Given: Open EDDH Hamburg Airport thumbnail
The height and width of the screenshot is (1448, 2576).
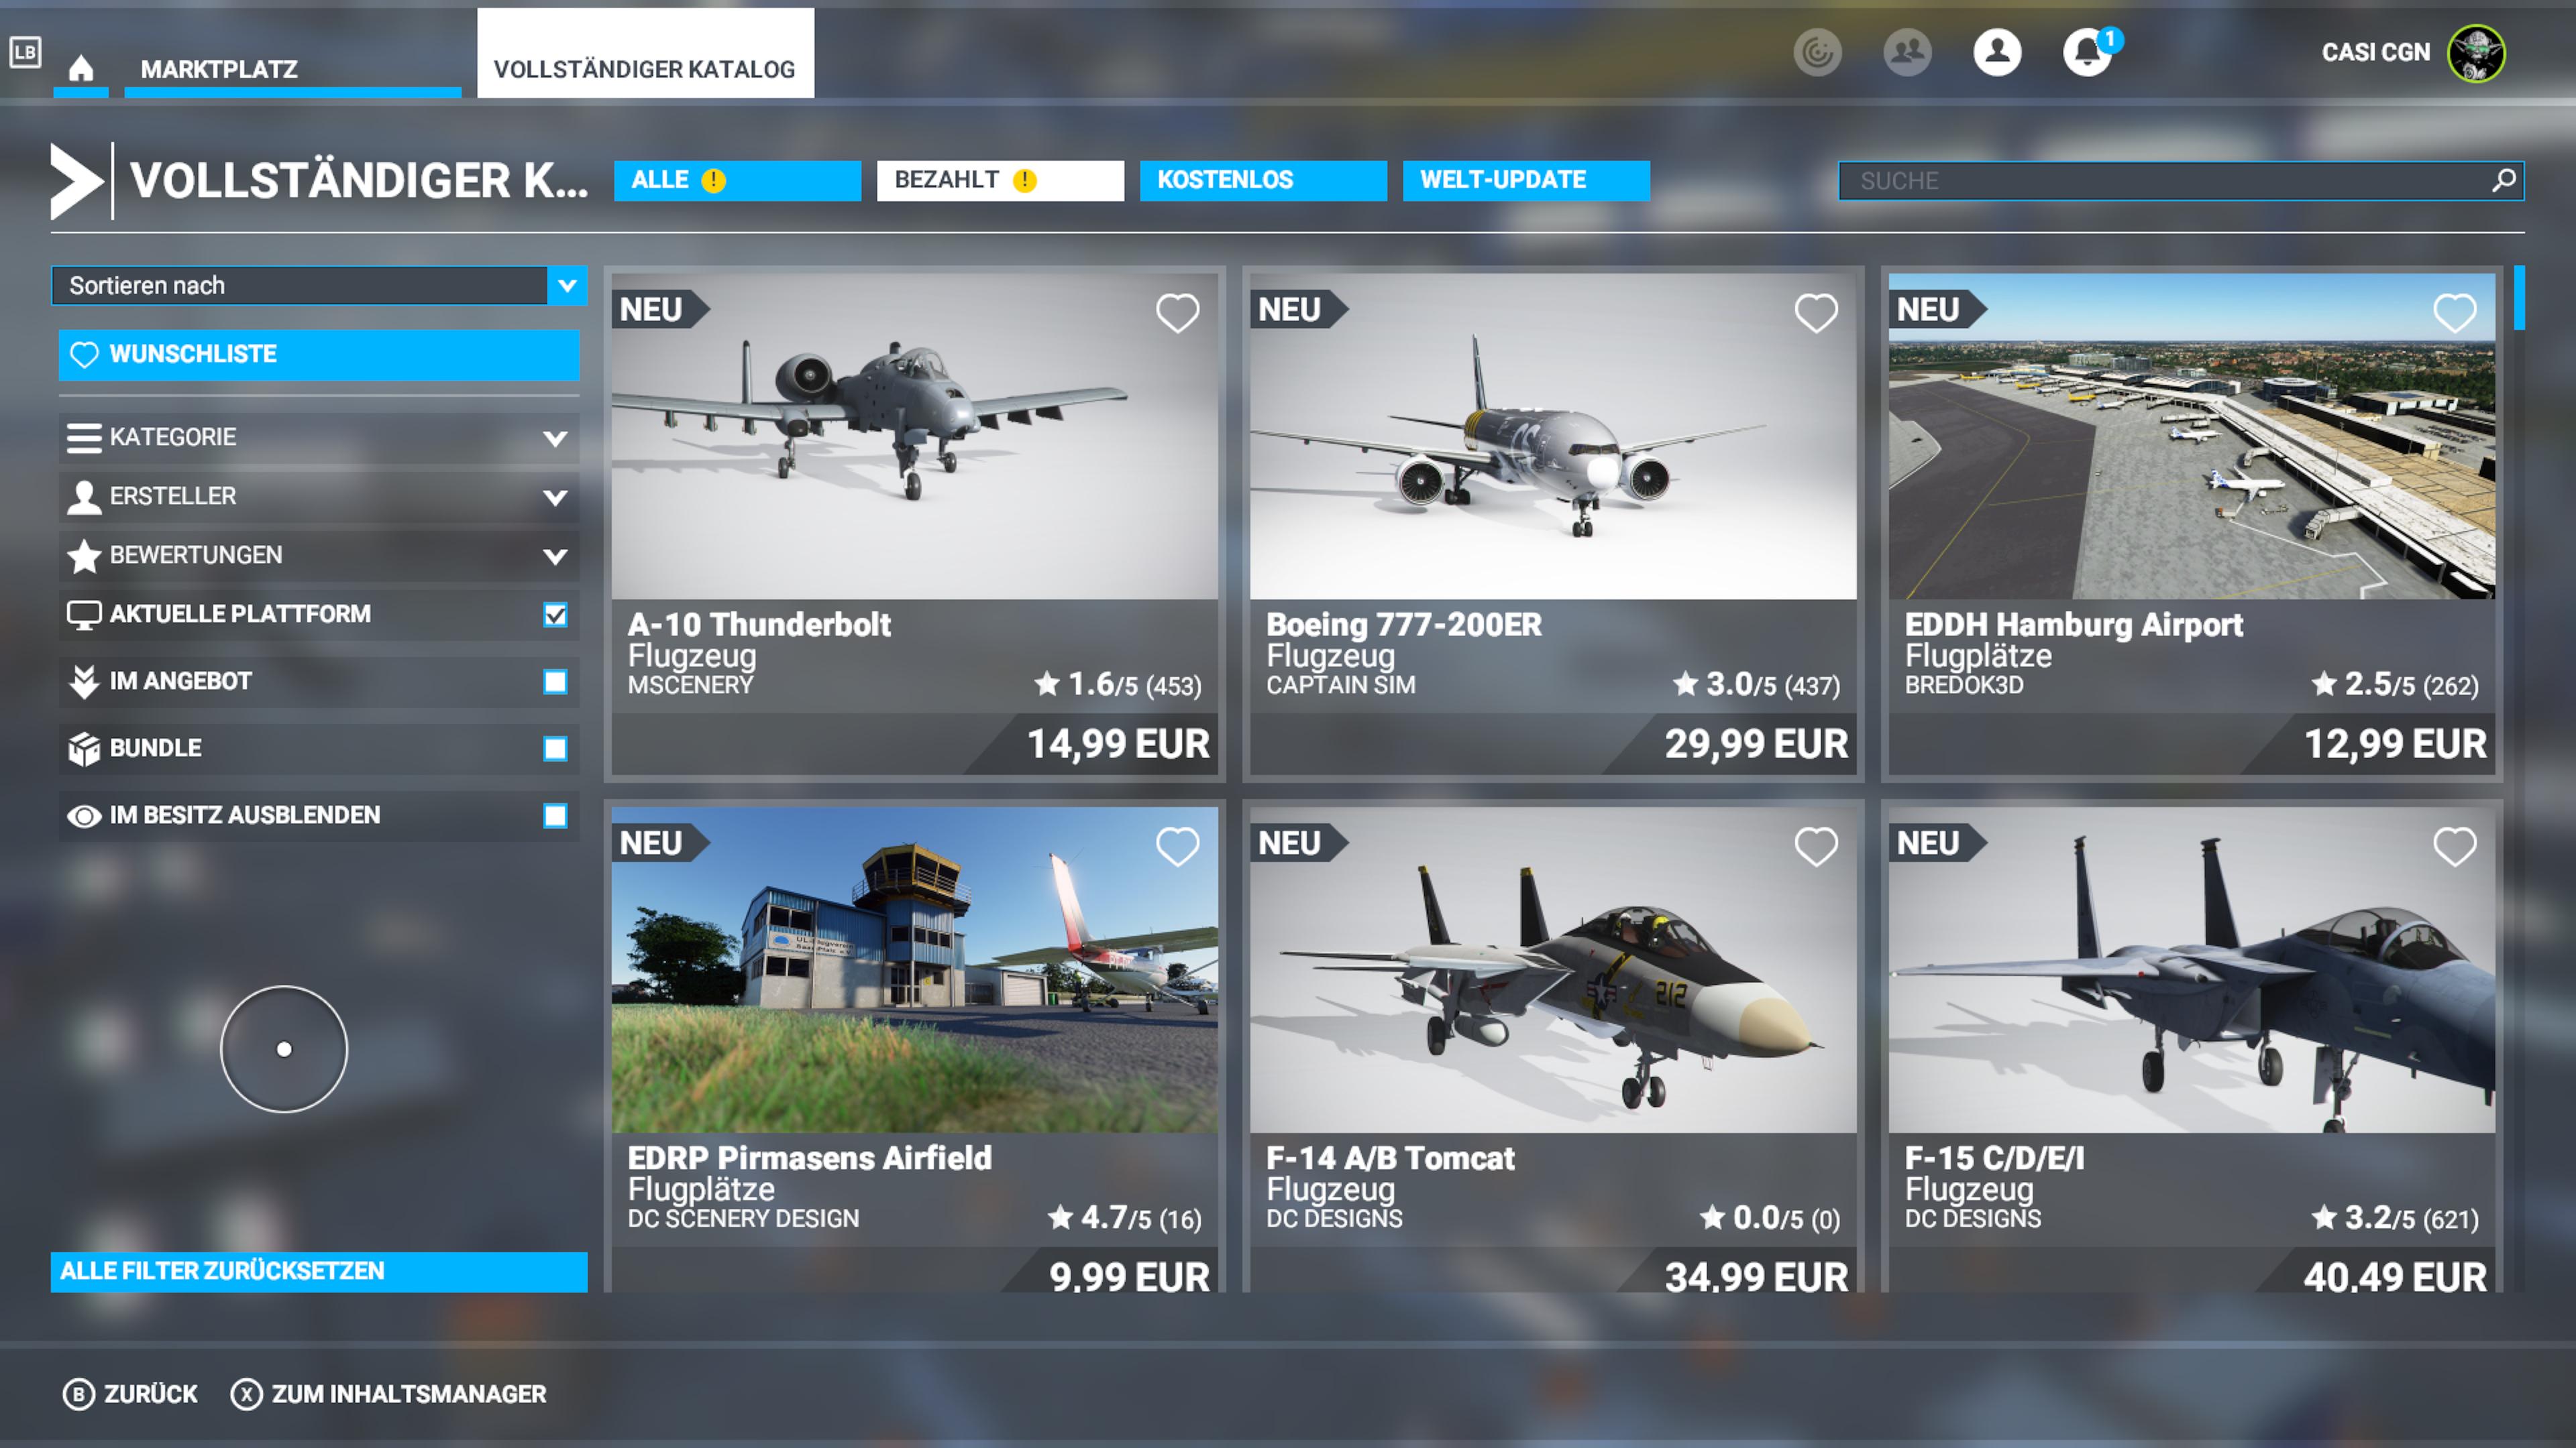Looking at the screenshot, I should click(x=2192, y=436).
